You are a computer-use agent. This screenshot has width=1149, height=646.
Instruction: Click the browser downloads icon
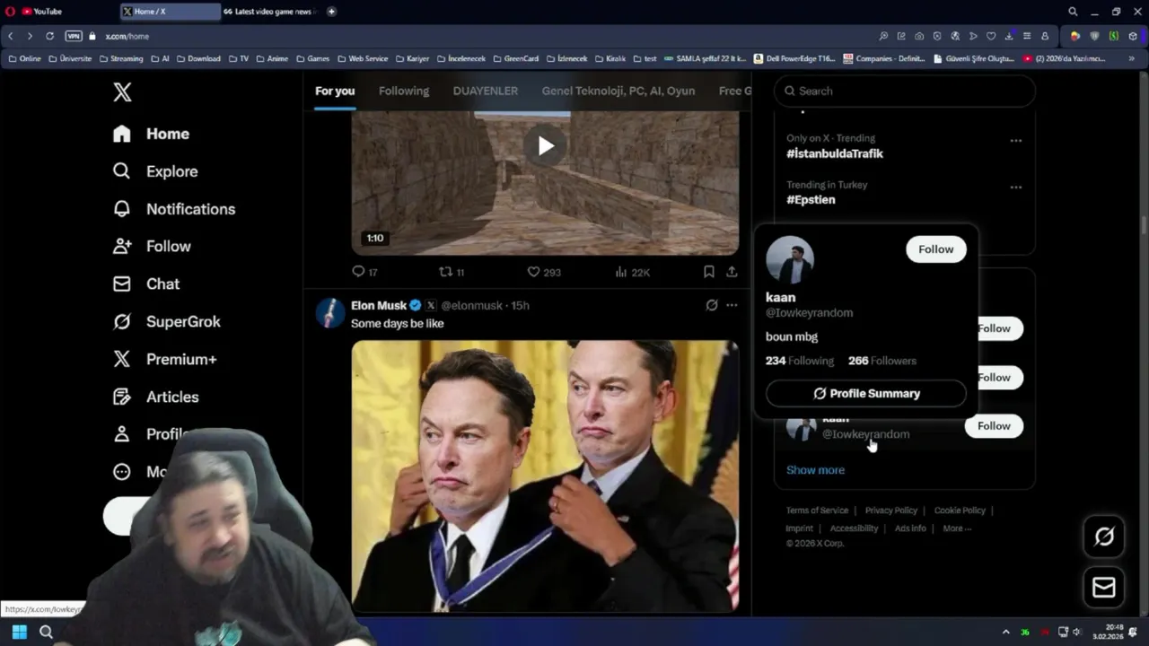[x=1009, y=36]
